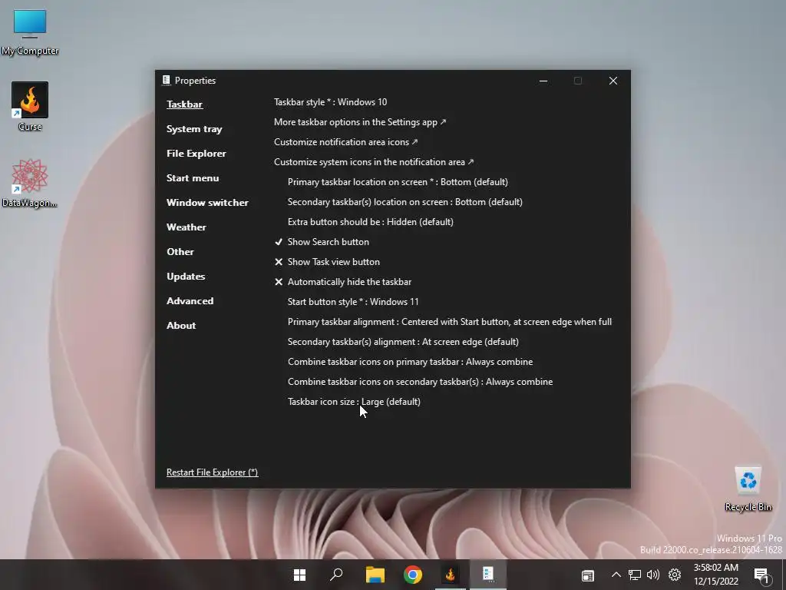Select the DataWagon desktop shortcut

coord(30,183)
